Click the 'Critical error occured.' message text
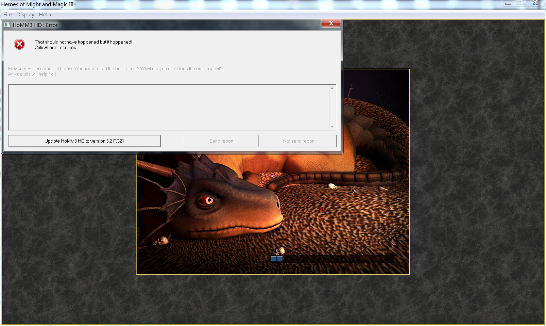The height and width of the screenshot is (326, 546). 56,48
